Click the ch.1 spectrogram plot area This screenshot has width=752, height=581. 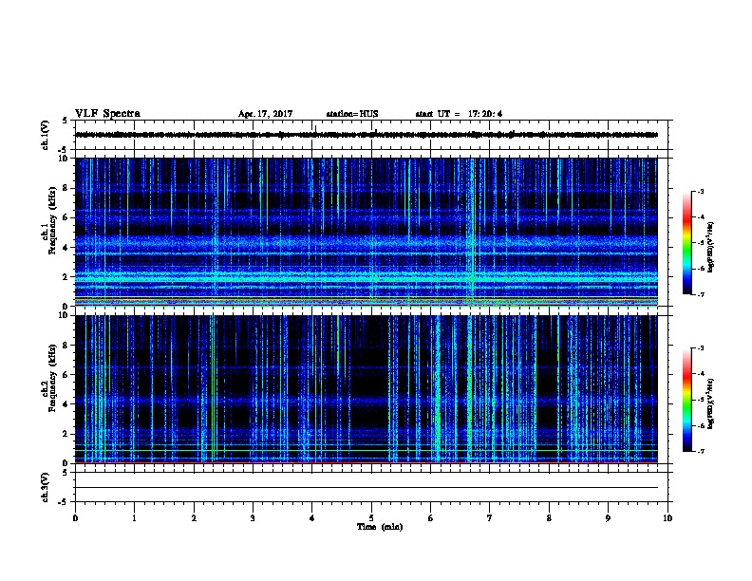tap(366, 232)
